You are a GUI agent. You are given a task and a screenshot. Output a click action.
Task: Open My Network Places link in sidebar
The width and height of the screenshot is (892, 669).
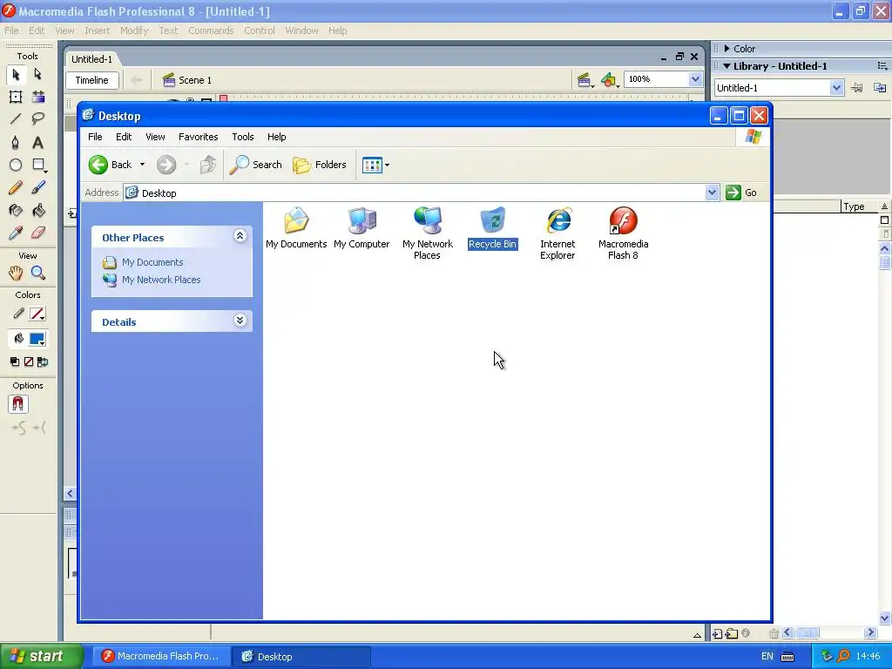tap(161, 280)
